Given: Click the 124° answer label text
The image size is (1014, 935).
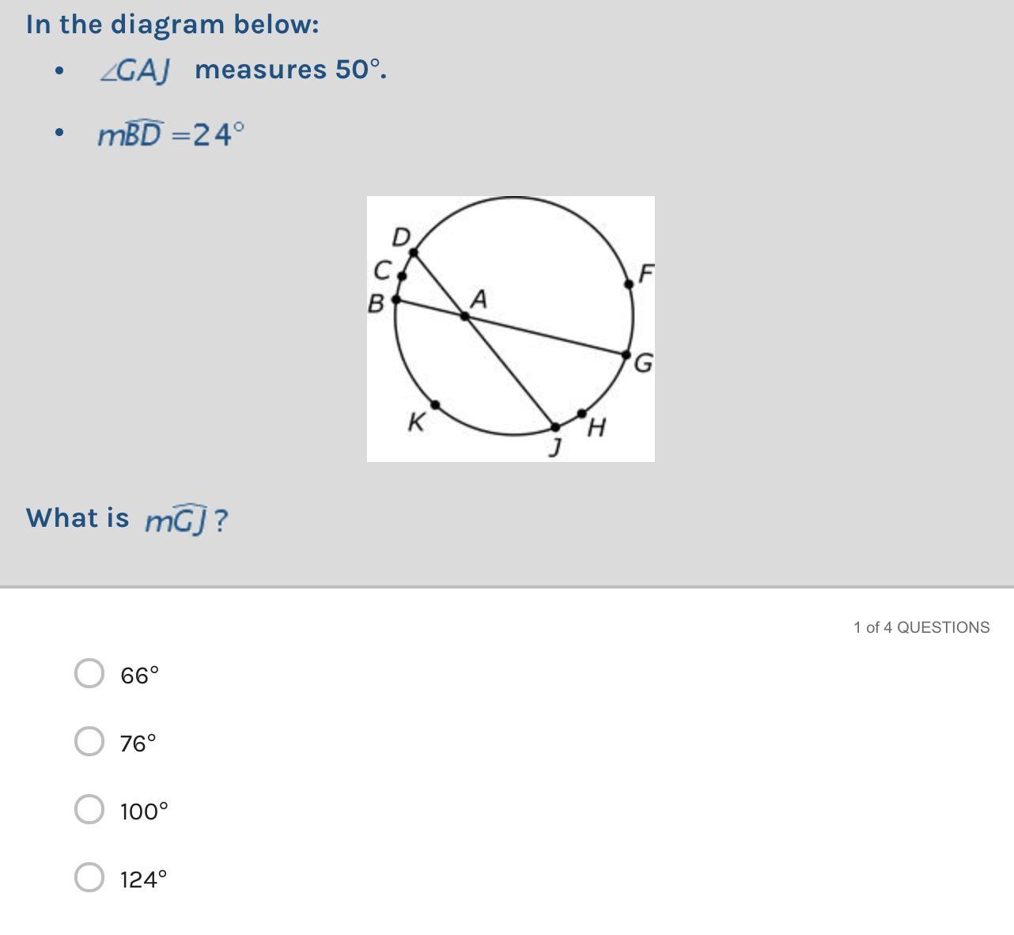Looking at the screenshot, I should [144, 879].
